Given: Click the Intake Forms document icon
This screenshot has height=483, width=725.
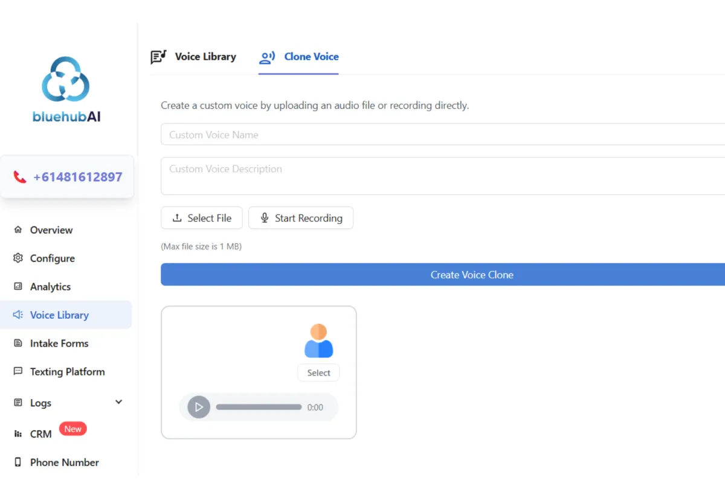Looking at the screenshot, I should tap(18, 344).
